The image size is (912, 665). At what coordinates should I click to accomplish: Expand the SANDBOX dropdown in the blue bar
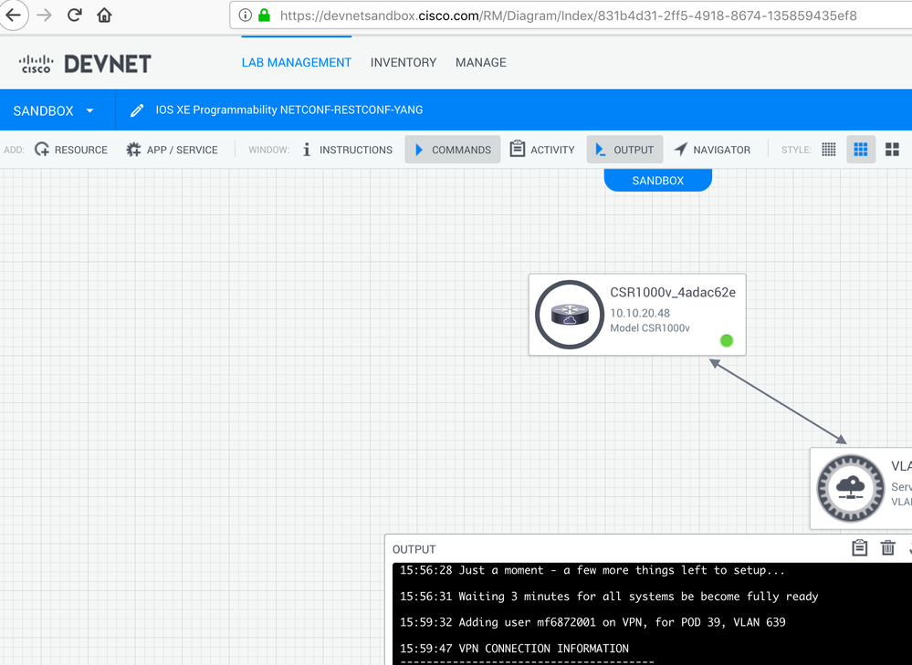(x=54, y=110)
